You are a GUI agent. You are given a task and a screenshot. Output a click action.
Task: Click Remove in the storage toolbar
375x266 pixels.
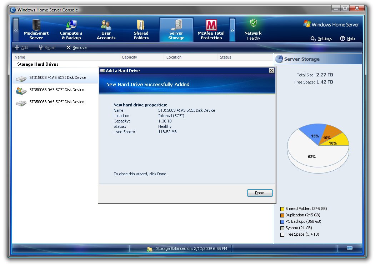[76, 47]
